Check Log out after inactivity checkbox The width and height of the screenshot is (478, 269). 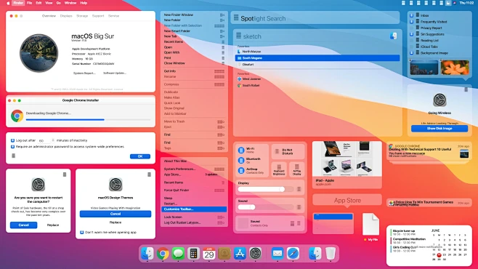click(x=13, y=140)
